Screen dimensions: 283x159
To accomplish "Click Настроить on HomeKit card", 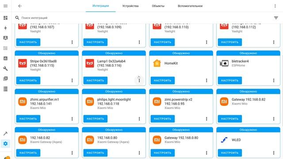I will pyautogui.click(x=163, y=80).
